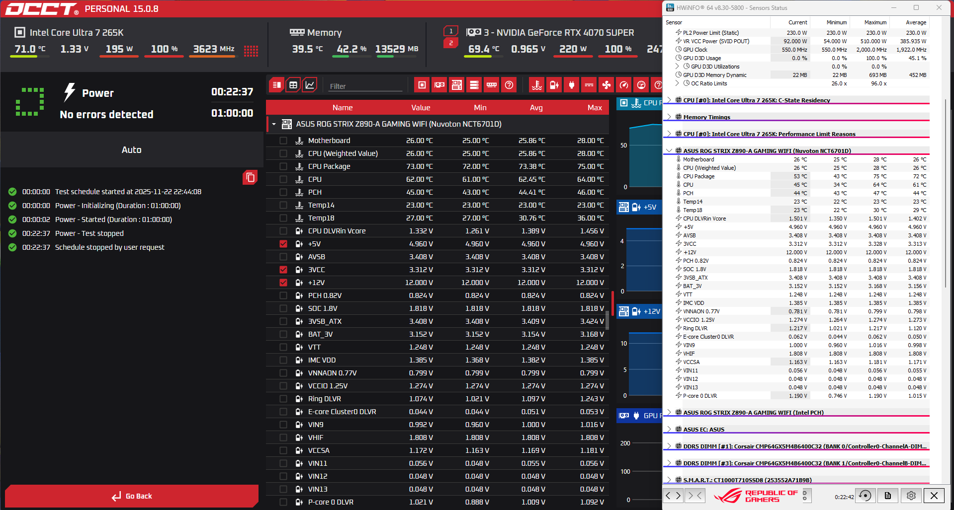Sort the sensor table by Avg column

pyautogui.click(x=536, y=108)
